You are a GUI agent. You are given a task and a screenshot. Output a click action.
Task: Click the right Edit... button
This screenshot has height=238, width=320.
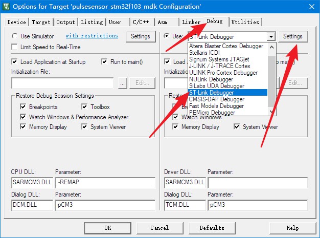pyautogui.click(x=295, y=83)
